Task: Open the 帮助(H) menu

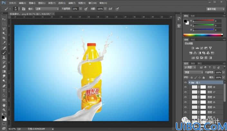Action: coord(103,3)
